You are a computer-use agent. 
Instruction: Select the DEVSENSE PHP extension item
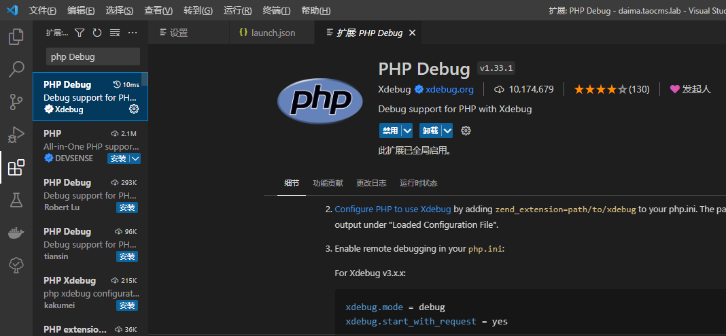tap(90, 146)
